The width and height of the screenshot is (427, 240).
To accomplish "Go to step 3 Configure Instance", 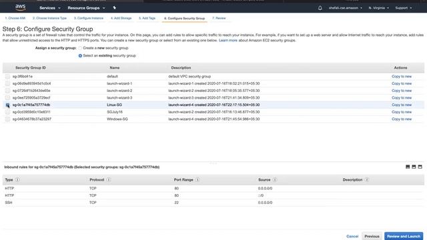I will click(89, 18).
